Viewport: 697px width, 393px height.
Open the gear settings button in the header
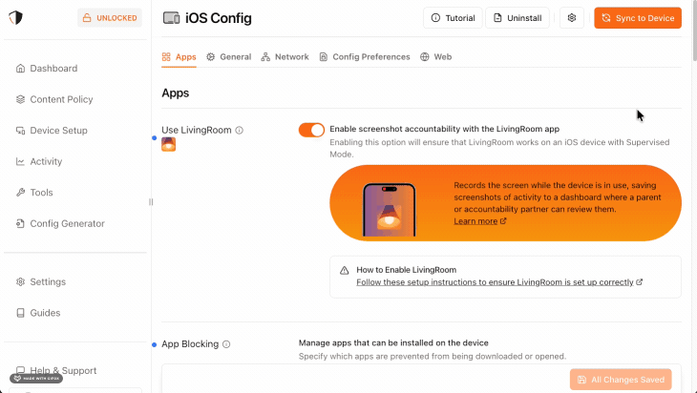tap(572, 18)
